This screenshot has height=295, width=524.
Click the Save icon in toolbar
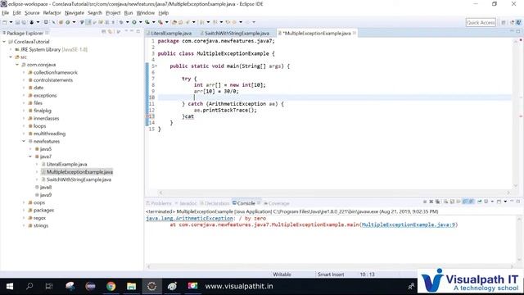coord(17,22)
